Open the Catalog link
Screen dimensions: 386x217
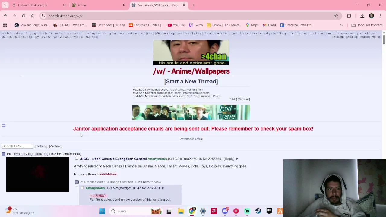click(41, 146)
